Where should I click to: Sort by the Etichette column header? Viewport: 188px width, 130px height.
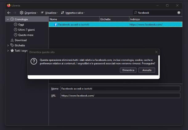click(x=114, y=19)
